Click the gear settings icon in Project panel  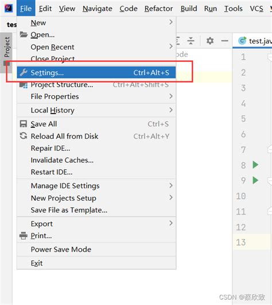point(210,41)
